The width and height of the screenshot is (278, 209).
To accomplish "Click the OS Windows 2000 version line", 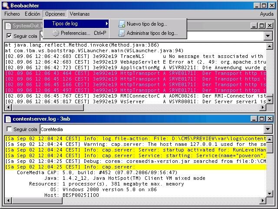I will point(103,190).
